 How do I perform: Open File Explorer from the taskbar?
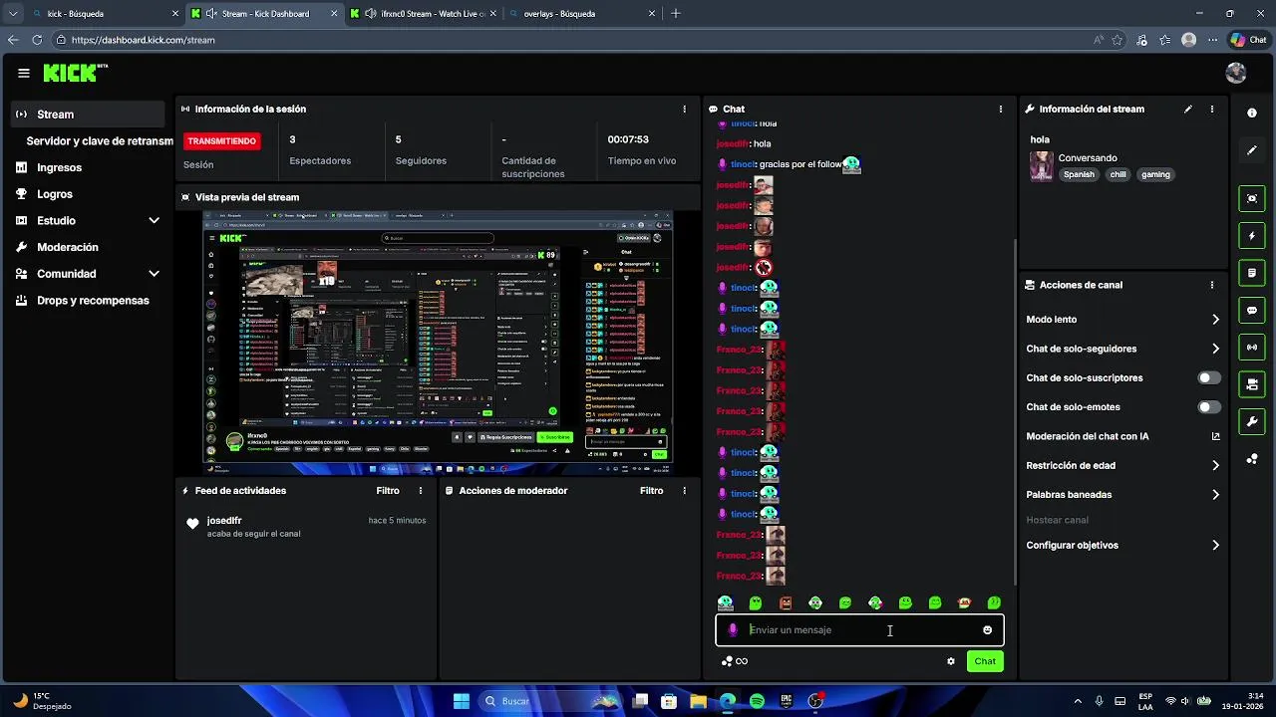point(698,701)
